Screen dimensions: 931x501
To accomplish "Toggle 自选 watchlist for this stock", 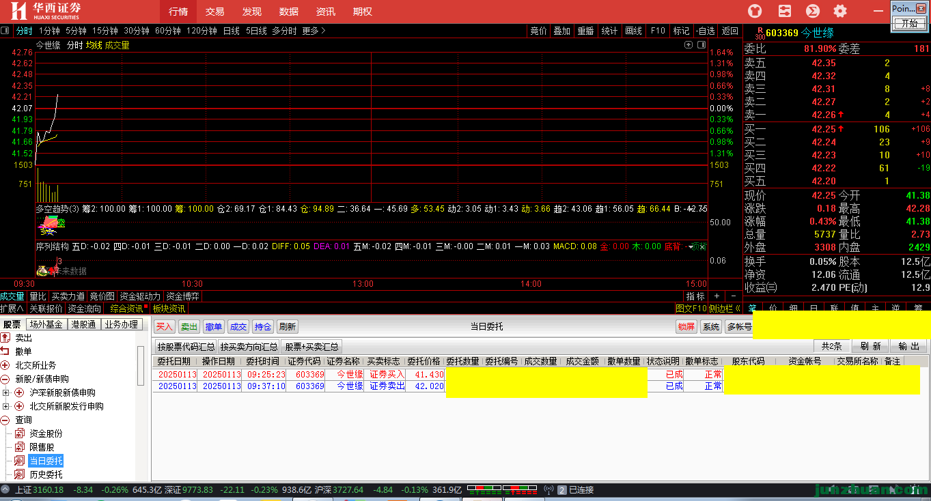I will tap(705, 31).
